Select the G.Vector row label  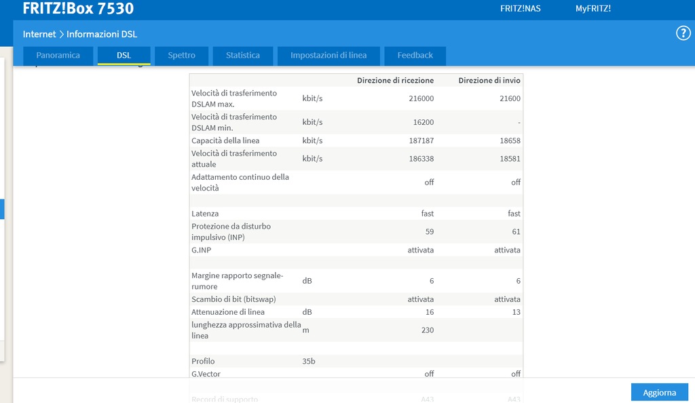coord(206,375)
